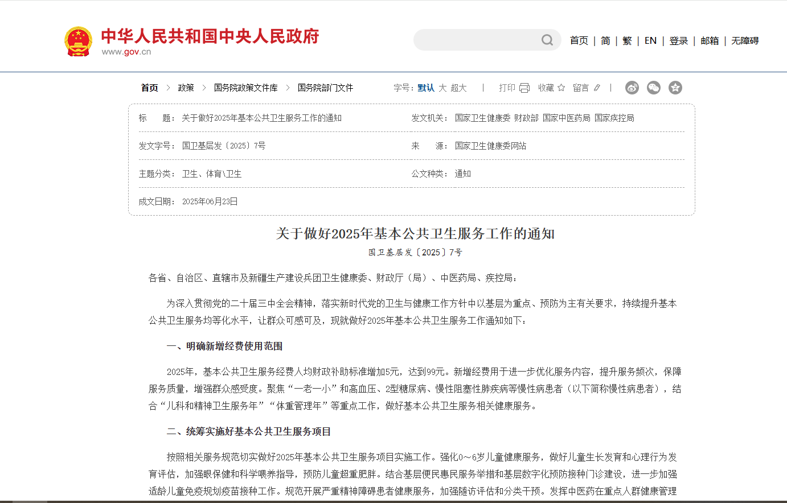Switch to traditional Chinese via 繁
Screen dimensions: 787x503
(x=626, y=40)
